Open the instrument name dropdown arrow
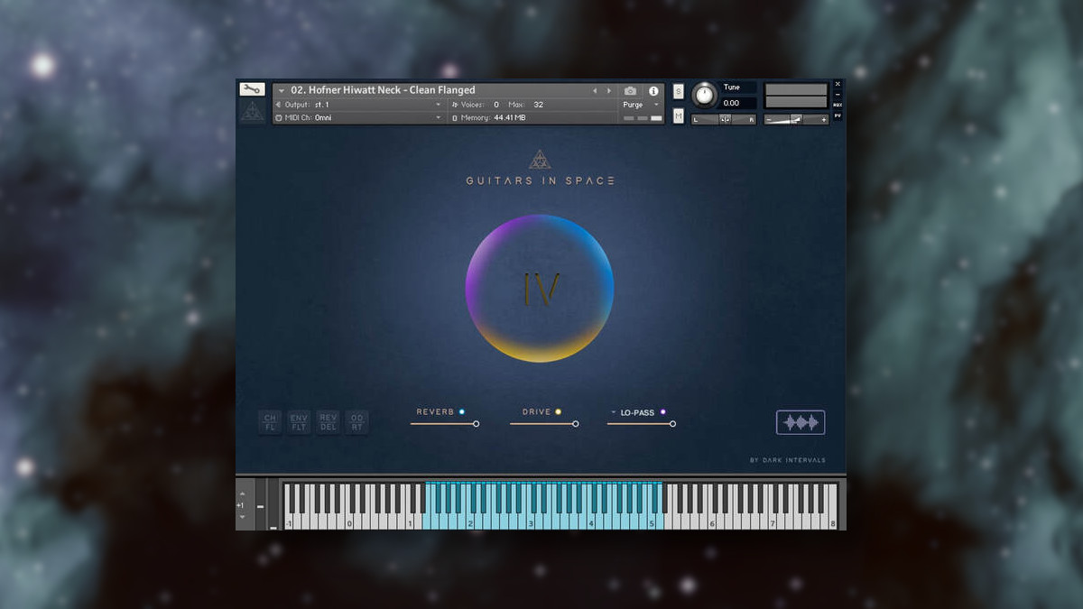 coord(282,91)
